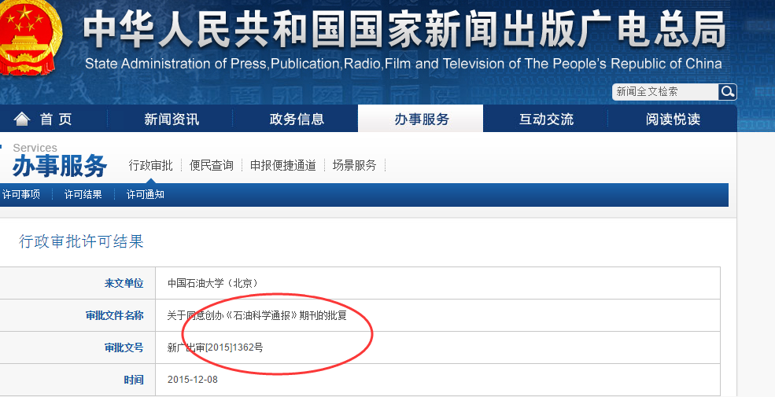Go to 许可结果 in blue bar
This screenshot has width=775, height=397.
83,194
